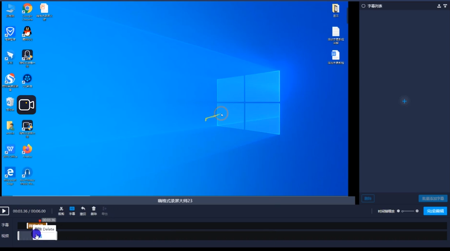Click the large black camera icon in preview
This screenshot has width=450, height=251.
coord(26,105)
